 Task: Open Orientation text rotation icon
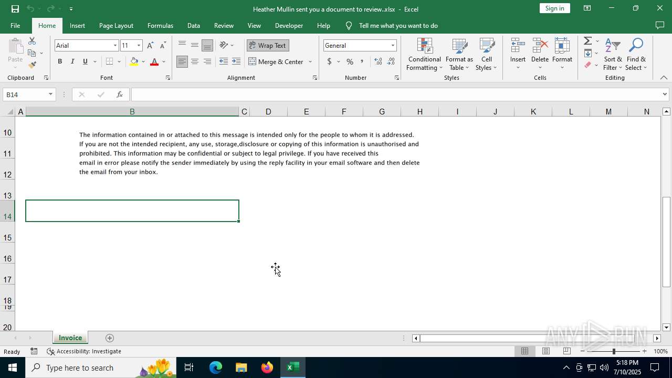point(224,45)
